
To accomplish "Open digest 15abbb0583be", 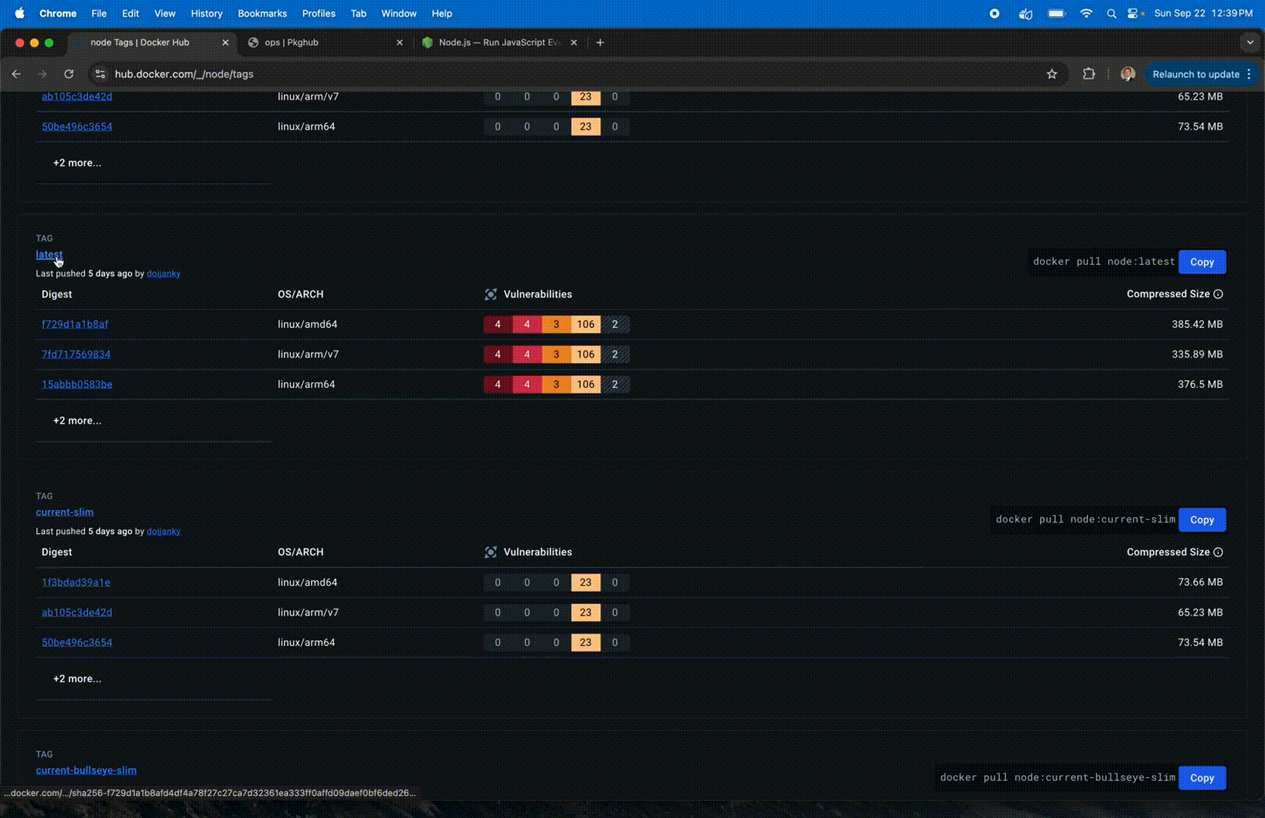I will tap(77, 384).
